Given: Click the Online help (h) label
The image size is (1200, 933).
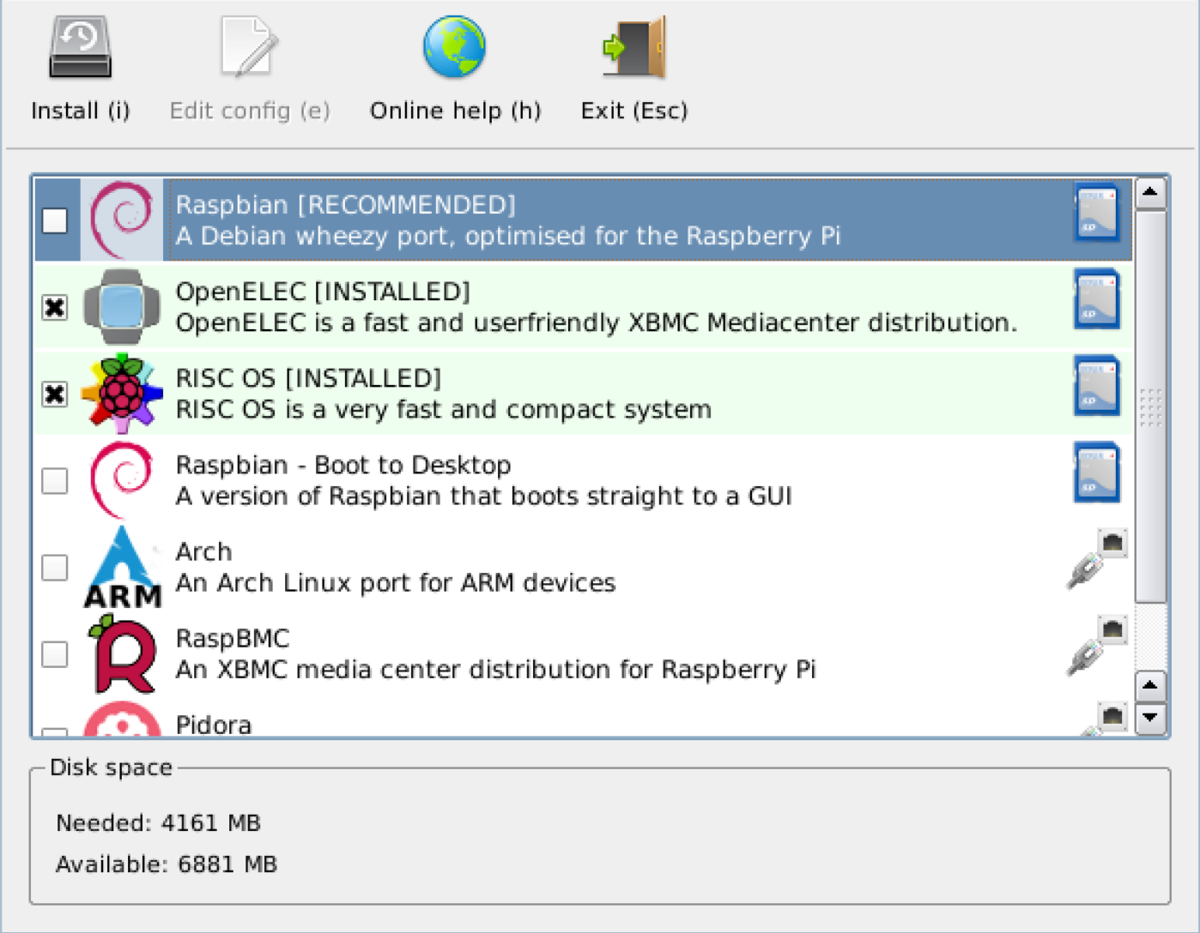Looking at the screenshot, I should point(455,111).
